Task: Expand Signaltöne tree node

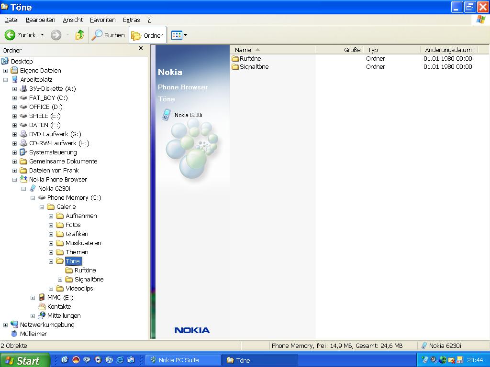Action: (x=60, y=280)
